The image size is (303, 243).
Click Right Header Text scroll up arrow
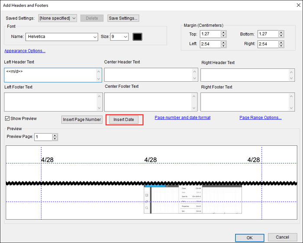(x=291, y=72)
